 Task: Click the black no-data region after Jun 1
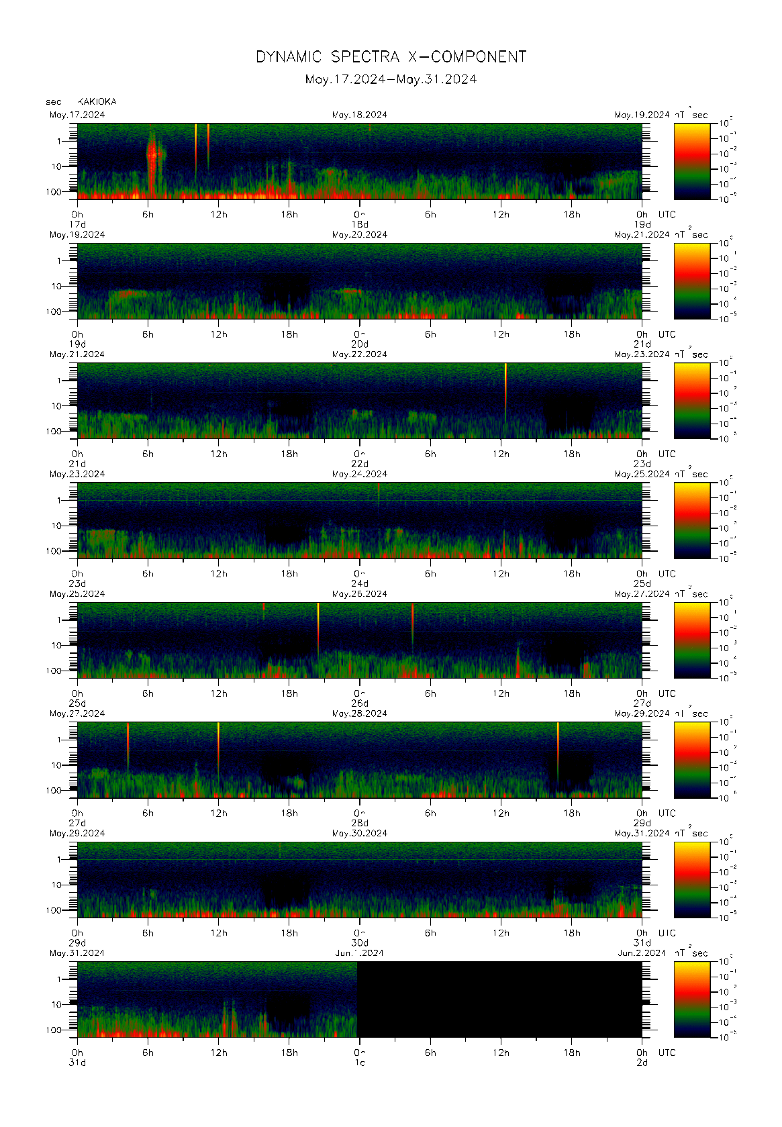pos(499,999)
